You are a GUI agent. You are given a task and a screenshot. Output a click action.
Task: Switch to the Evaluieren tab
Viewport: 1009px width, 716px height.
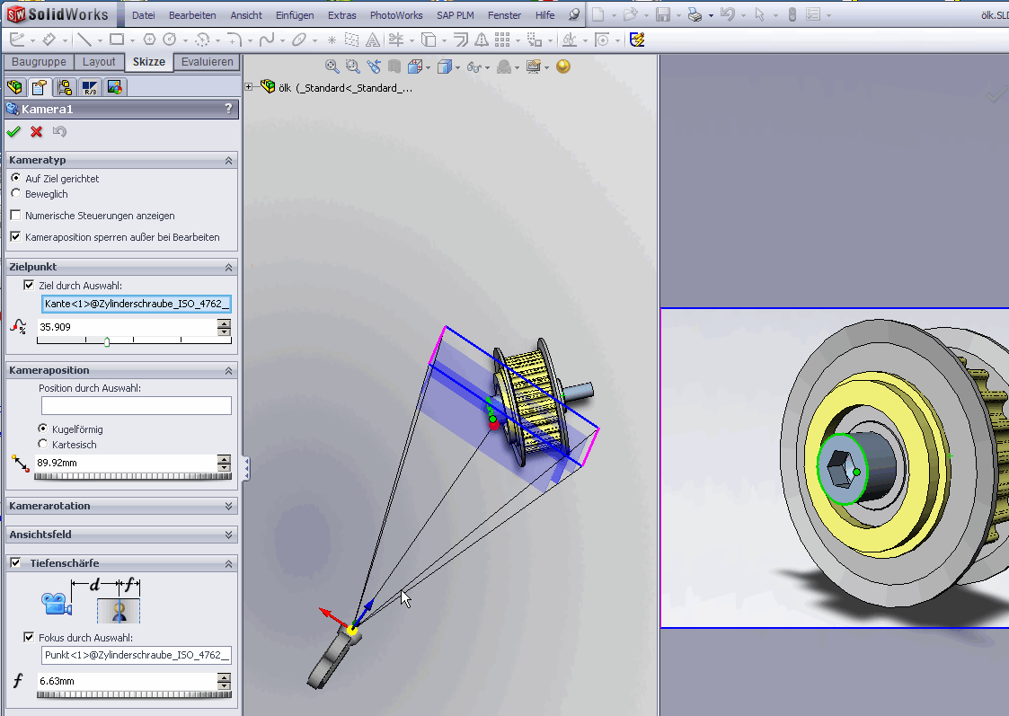click(x=208, y=62)
